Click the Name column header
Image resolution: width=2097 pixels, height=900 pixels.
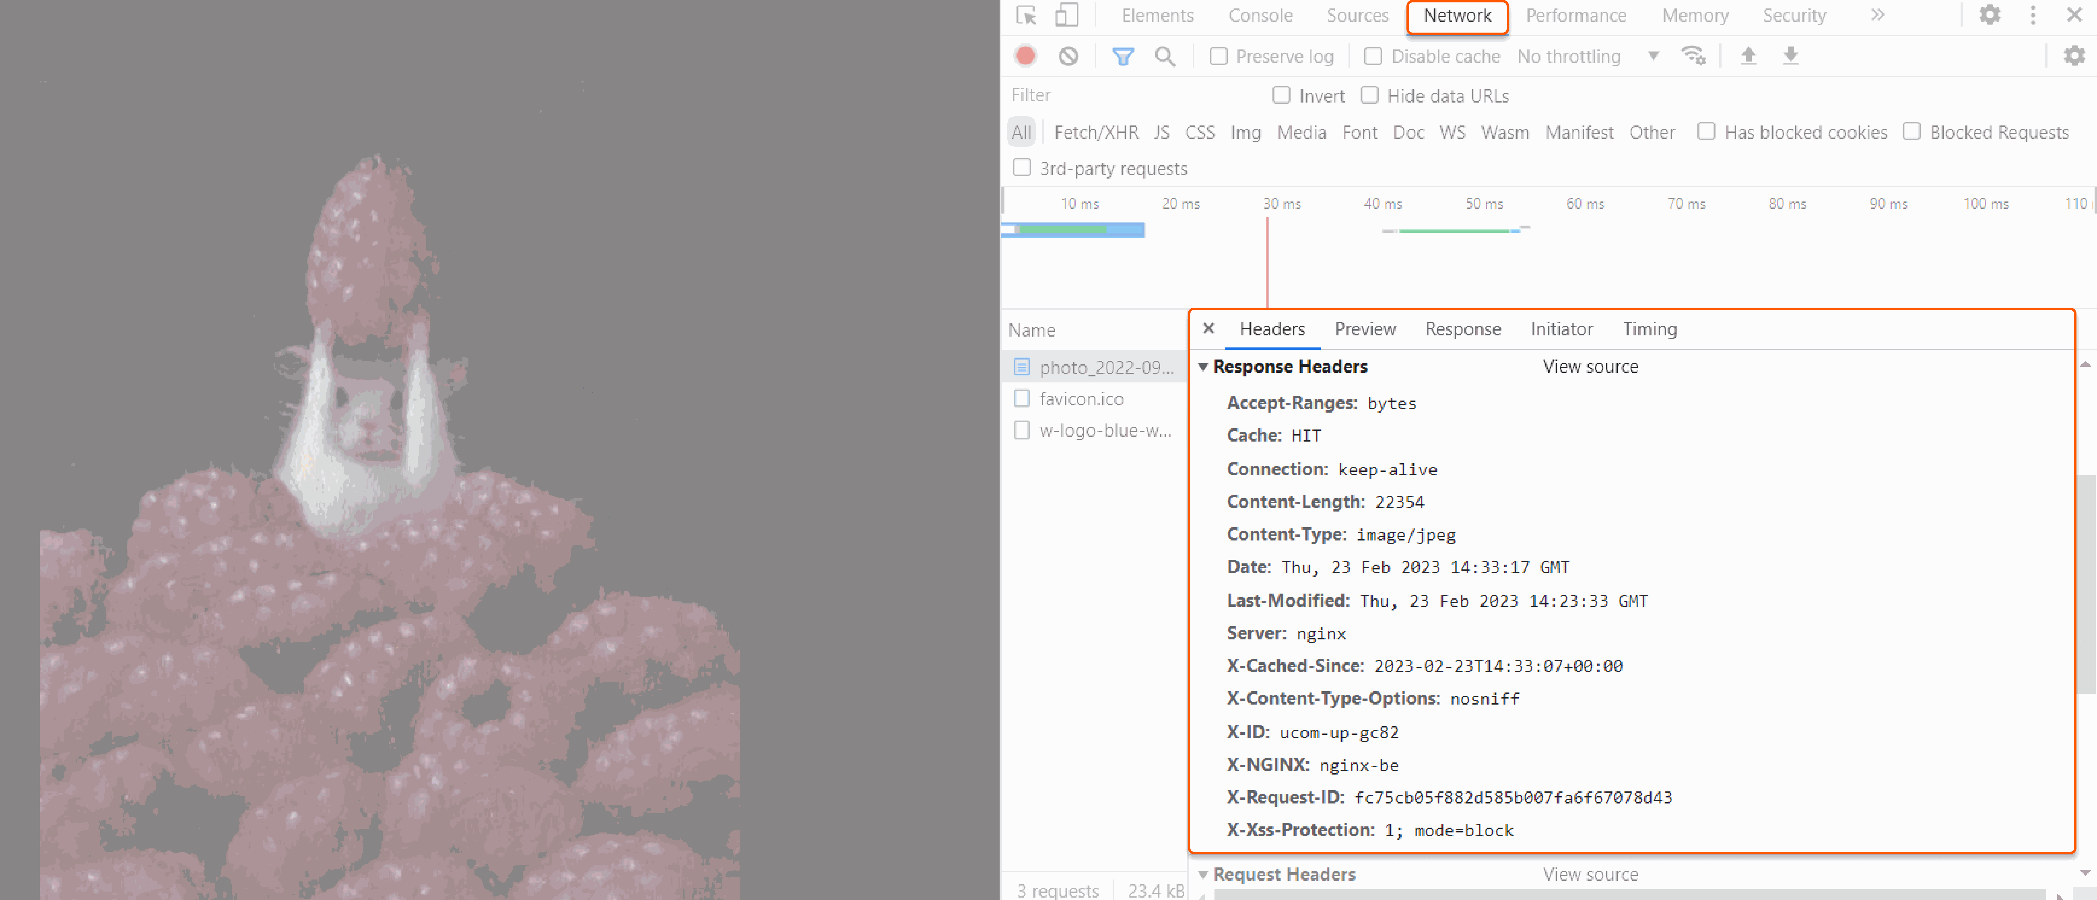point(1094,330)
